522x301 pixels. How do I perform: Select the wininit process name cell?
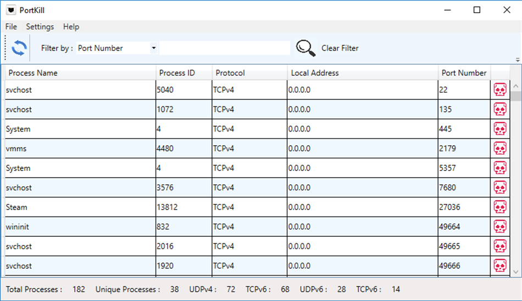tap(80, 227)
